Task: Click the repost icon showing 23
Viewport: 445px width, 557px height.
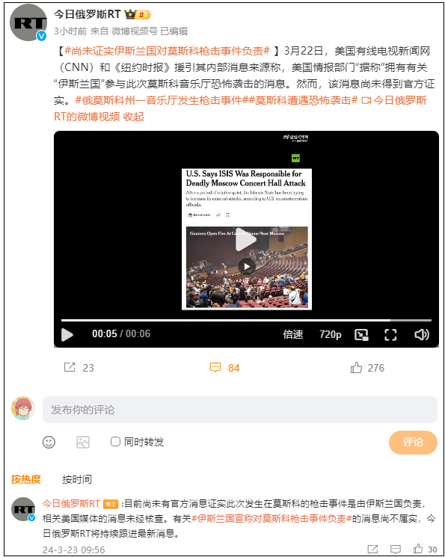Action: coord(70,367)
